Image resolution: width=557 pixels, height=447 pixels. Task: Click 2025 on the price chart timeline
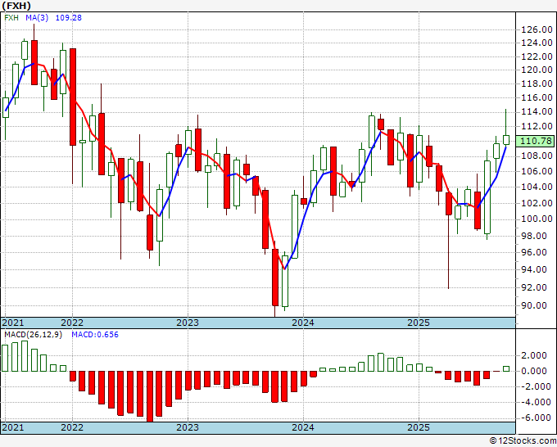419,323
